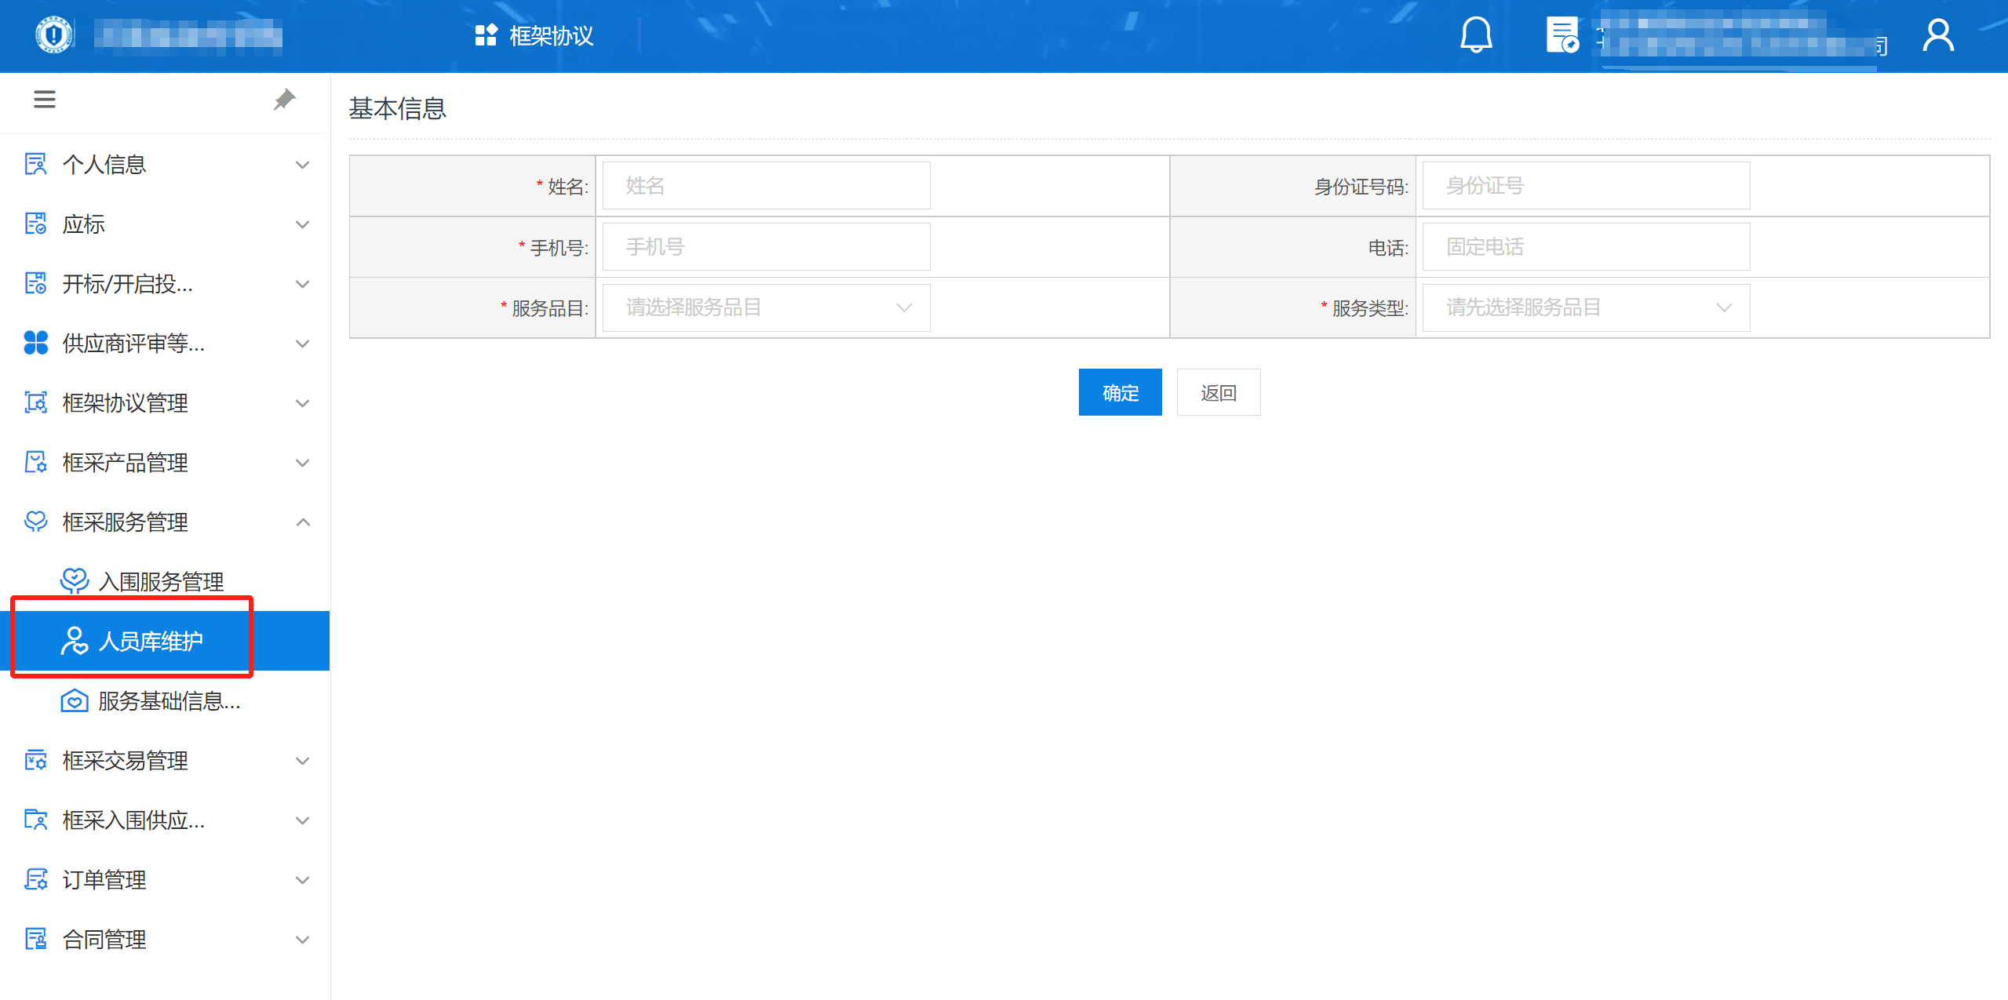This screenshot has width=2008, height=1000.
Task: Collapse sidebar with hamburger menu icon
Action: coord(45,100)
